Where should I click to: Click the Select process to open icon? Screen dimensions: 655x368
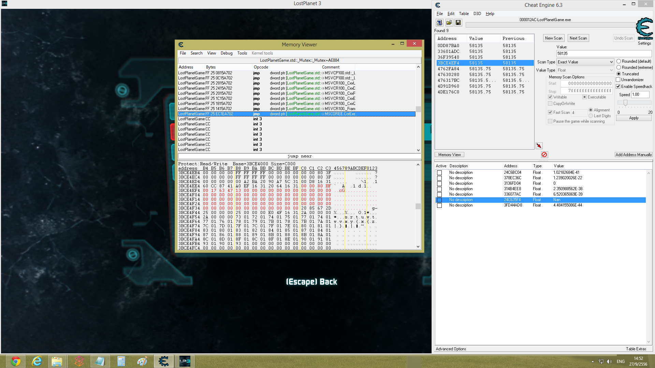439,22
